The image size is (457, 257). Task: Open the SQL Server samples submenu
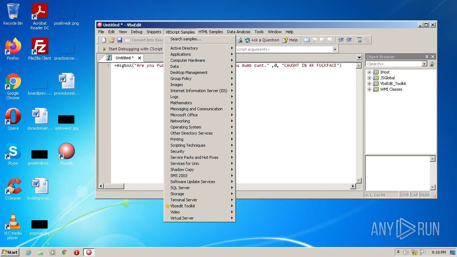tap(200, 188)
